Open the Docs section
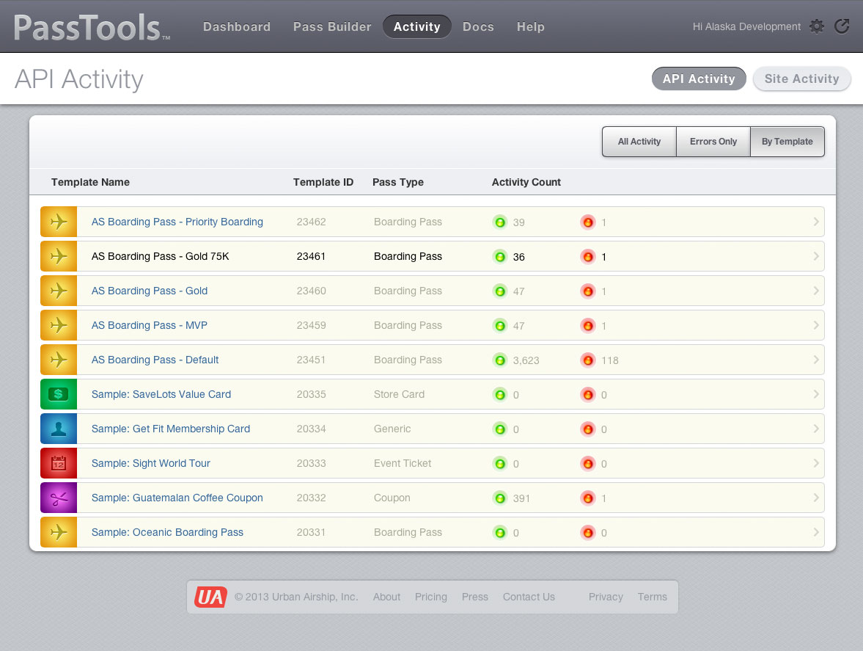The image size is (863, 651). tap(478, 26)
